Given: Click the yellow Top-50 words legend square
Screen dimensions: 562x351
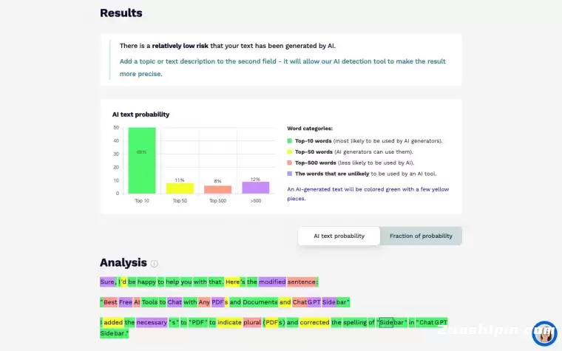Looking at the screenshot, I should click(x=290, y=151).
